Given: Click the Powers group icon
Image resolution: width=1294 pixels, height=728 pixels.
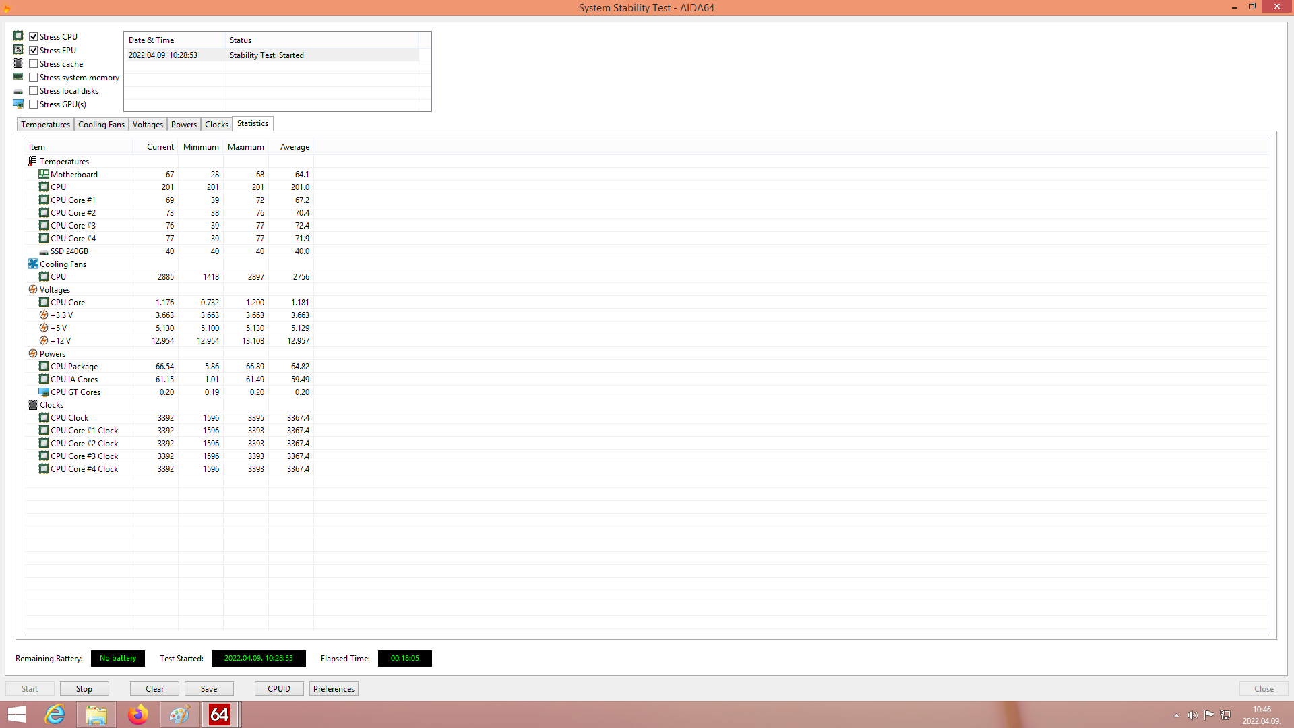Looking at the screenshot, I should pyautogui.click(x=33, y=354).
